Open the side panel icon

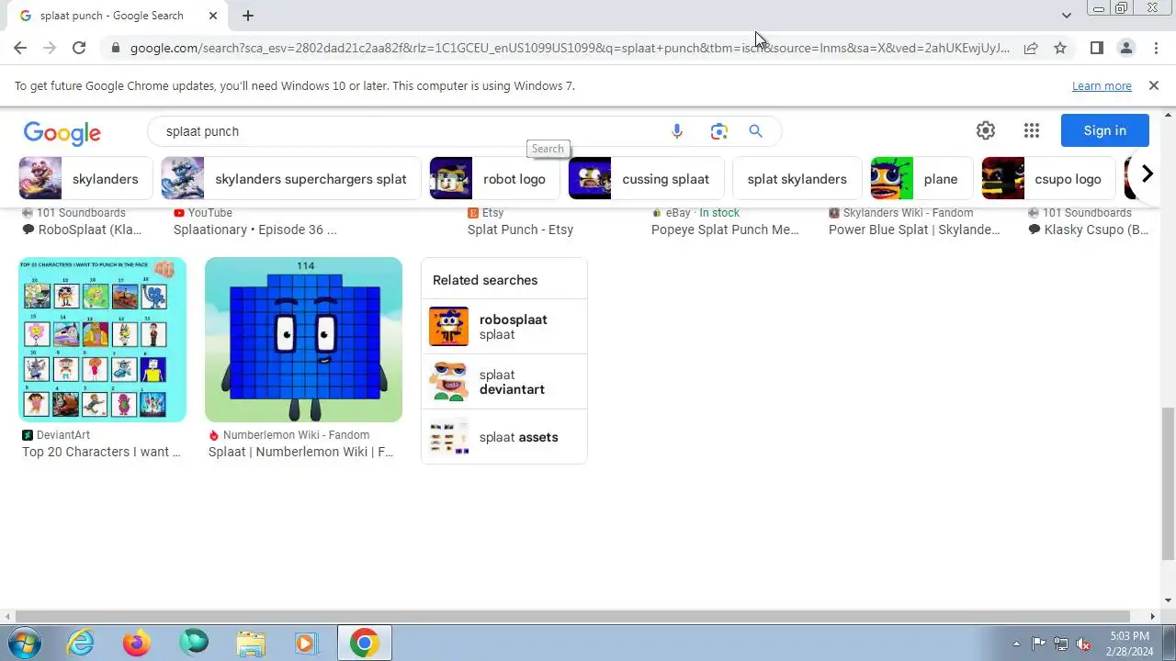tap(1096, 48)
